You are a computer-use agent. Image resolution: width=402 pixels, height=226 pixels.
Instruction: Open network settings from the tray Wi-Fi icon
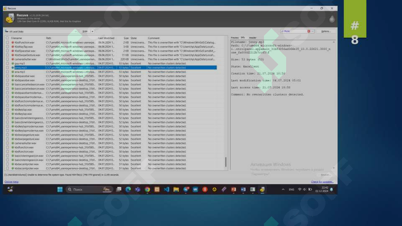point(300,190)
